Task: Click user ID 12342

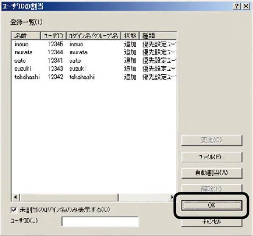Action: (x=55, y=77)
